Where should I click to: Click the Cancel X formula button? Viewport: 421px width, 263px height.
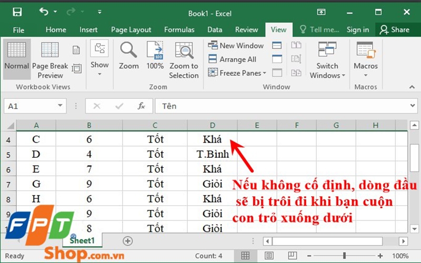(97, 106)
